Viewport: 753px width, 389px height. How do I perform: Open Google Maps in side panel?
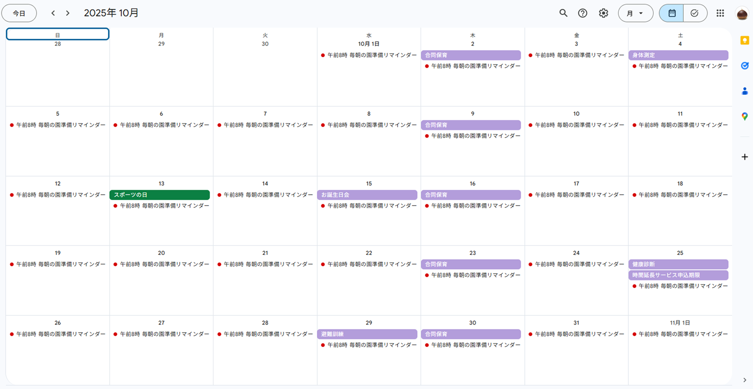tap(744, 116)
